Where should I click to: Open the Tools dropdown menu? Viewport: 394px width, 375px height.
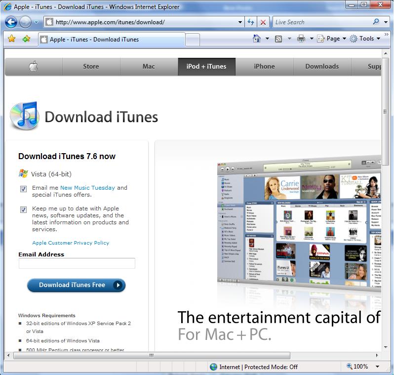click(x=365, y=39)
